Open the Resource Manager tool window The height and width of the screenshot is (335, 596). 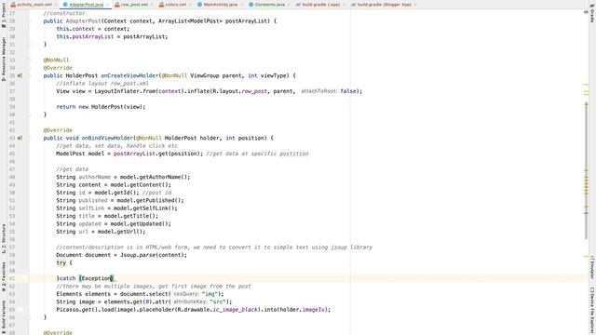(4, 59)
